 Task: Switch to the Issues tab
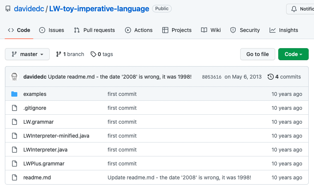(52, 30)
